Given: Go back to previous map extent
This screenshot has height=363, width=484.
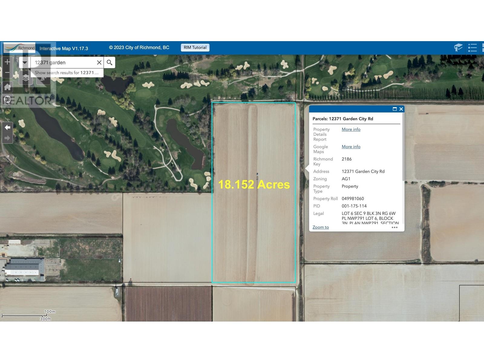Looking at the screenshot, I should 7,127.
